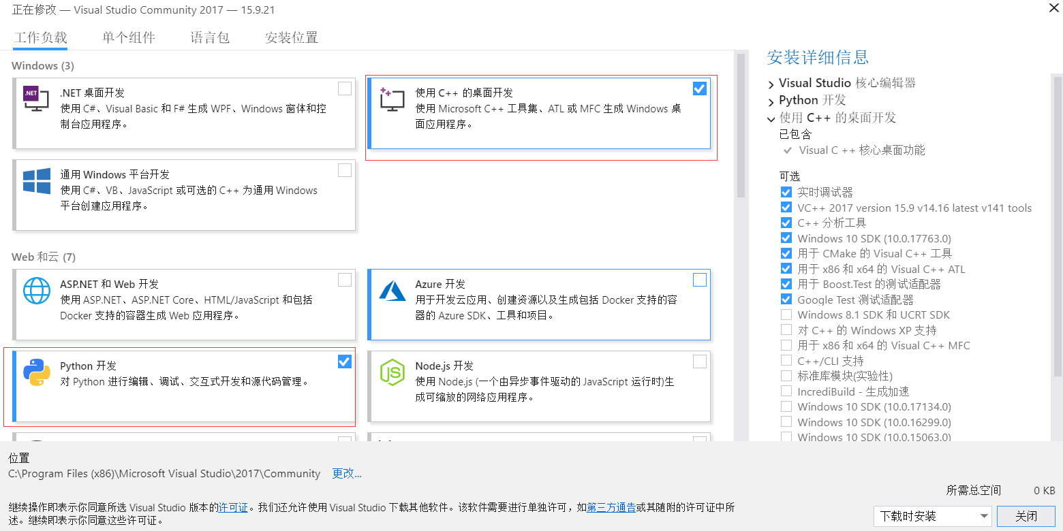Uncheck the 使用 C++ 的桌面开发 workload card checkbox
Image resolution: width=1063 pixels, height=531 pixels.
click(x=700, y=88)
